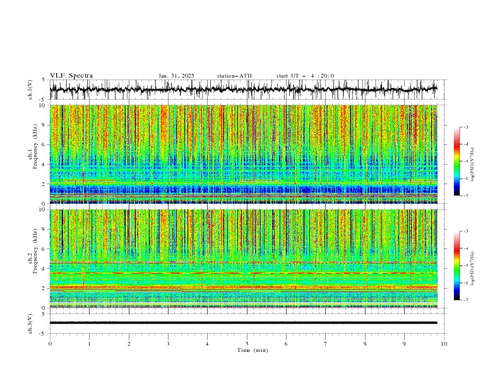
Task: Click the ch.1 PSD color bar
Action: [x=457, y=161]
